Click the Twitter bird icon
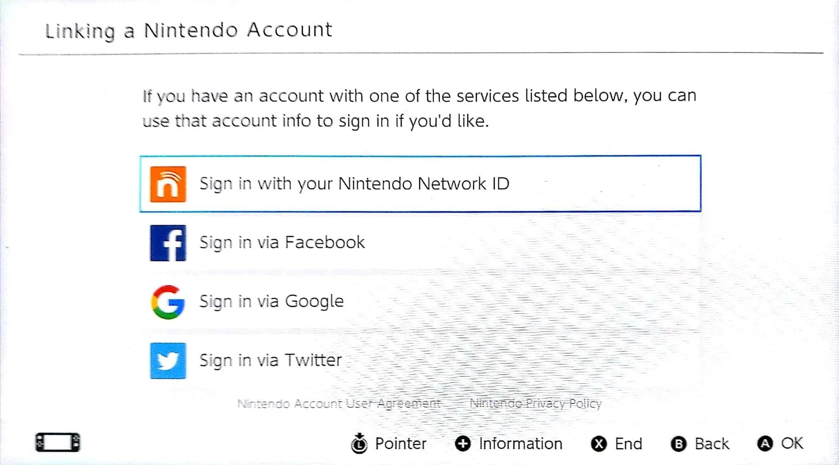The width and height of the screenshot is (839, 465). (x=168, y=361)
